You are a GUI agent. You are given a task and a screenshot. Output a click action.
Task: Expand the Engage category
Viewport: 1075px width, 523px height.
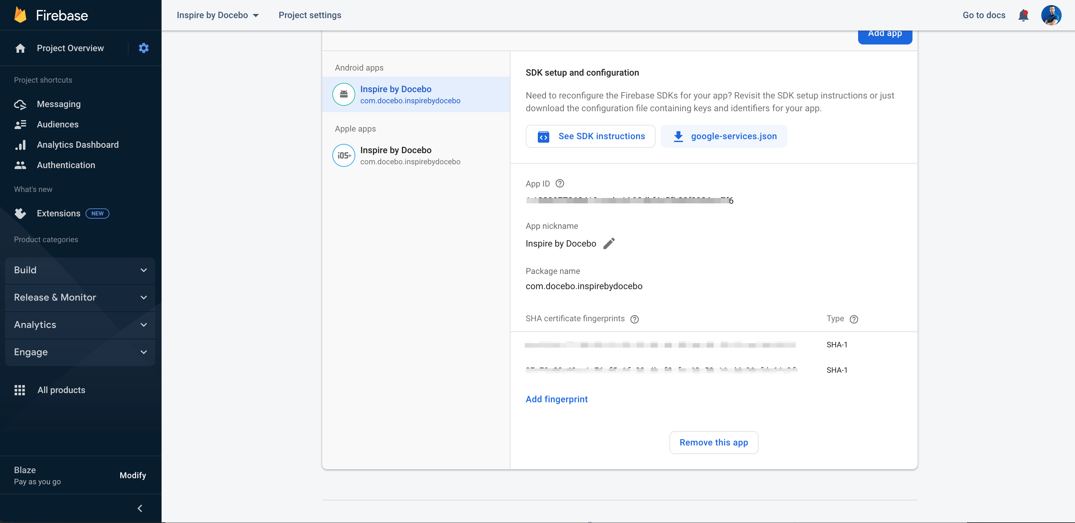(x=80, y=352)
